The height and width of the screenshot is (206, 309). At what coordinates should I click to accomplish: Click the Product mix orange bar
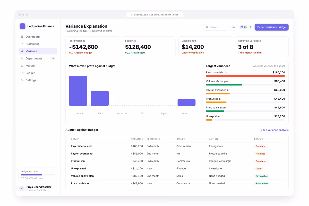click(216, 102)
